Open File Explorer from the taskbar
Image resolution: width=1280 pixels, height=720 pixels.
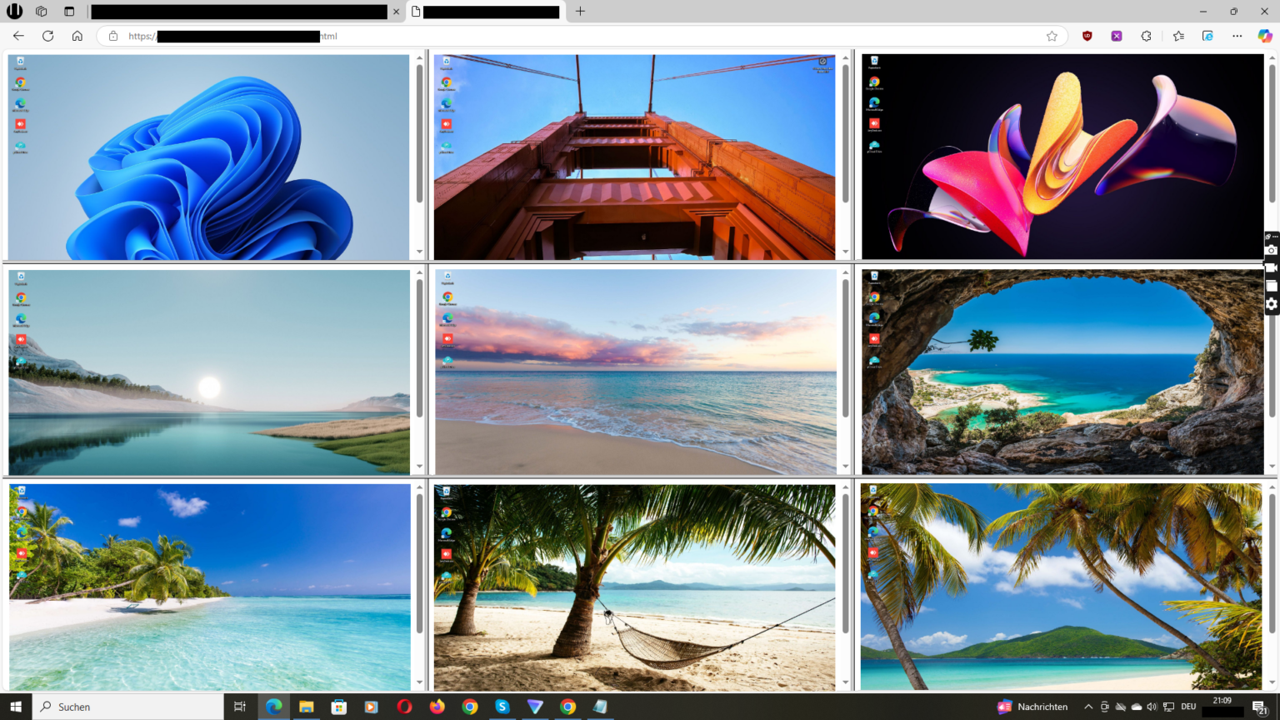point(306,707)
